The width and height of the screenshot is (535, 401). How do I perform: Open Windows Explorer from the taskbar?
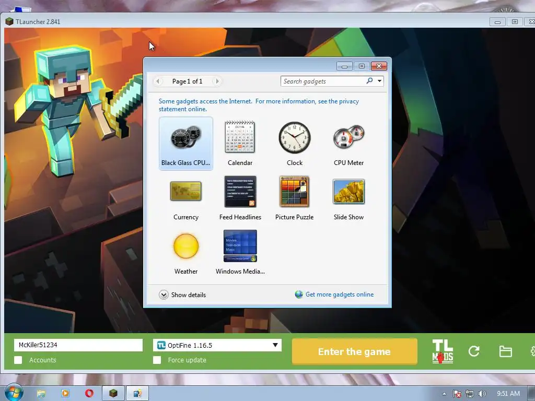(x=41, y=394)
